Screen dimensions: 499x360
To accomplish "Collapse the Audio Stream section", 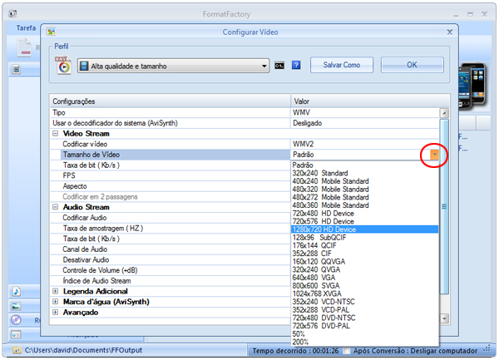I will 56,207.
